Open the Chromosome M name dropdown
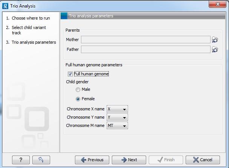The width and height of the screenshot is (229, 168). 117,125
